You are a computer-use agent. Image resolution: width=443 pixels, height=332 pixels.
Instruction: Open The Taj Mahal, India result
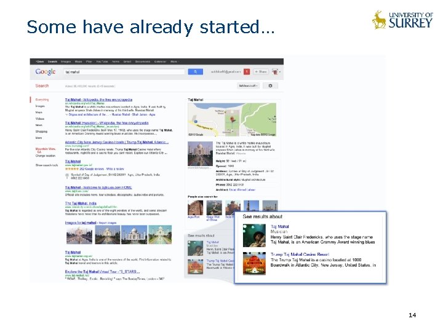81,204
